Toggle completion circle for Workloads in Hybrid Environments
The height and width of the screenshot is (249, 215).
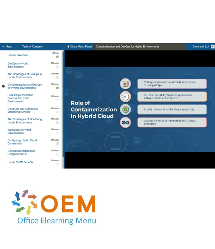pyautogui.click(x=57, y=133)
